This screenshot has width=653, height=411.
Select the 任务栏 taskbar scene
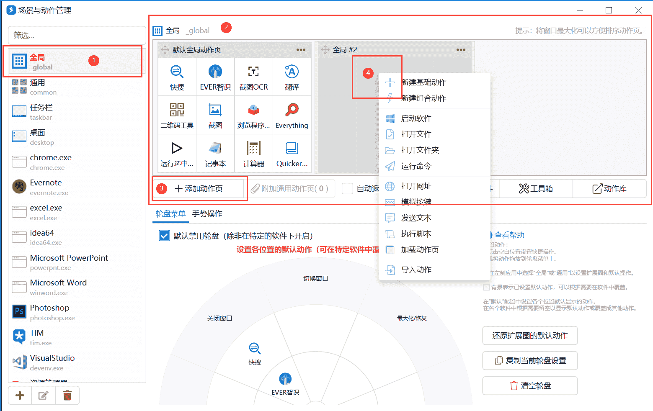tap(76, 112)
